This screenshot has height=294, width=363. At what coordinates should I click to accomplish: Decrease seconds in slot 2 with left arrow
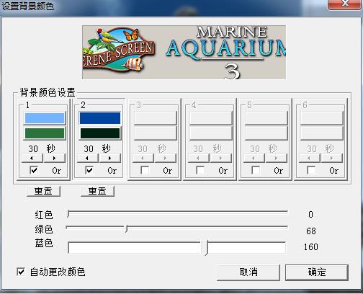88,159
